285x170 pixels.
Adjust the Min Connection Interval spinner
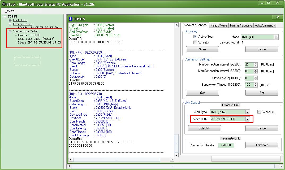(256, 65)
